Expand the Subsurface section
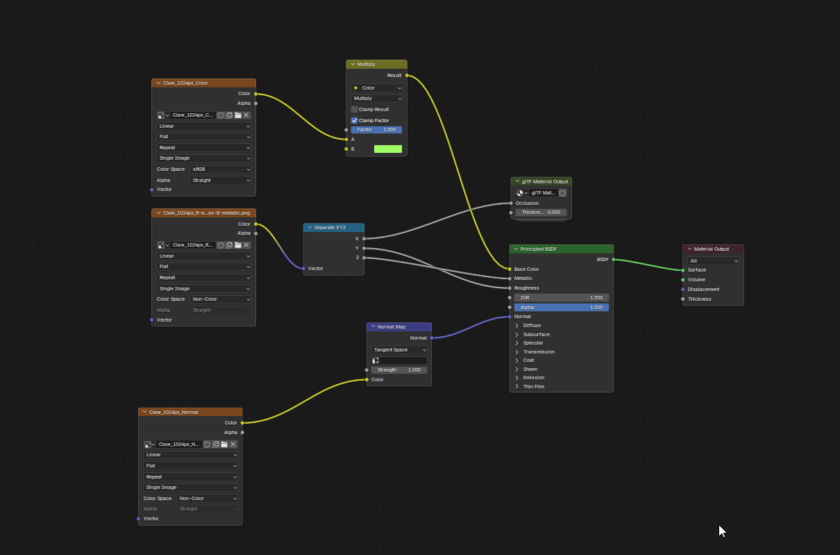This screenshot has width=840, height=555. 517,335
